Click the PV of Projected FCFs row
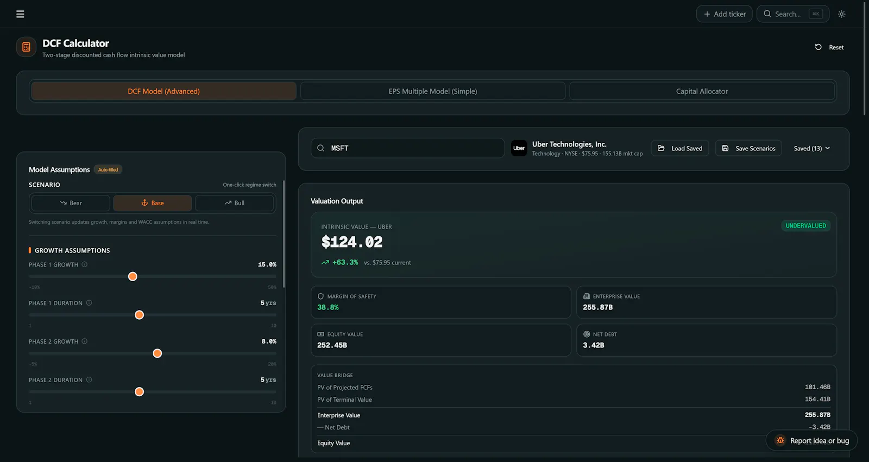Image resolution: width=869 pixels, height=462 pixels. pos(574,387)
